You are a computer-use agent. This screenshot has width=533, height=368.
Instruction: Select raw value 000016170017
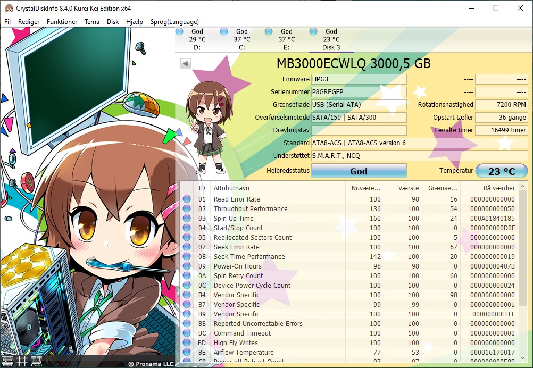point(493,352)
